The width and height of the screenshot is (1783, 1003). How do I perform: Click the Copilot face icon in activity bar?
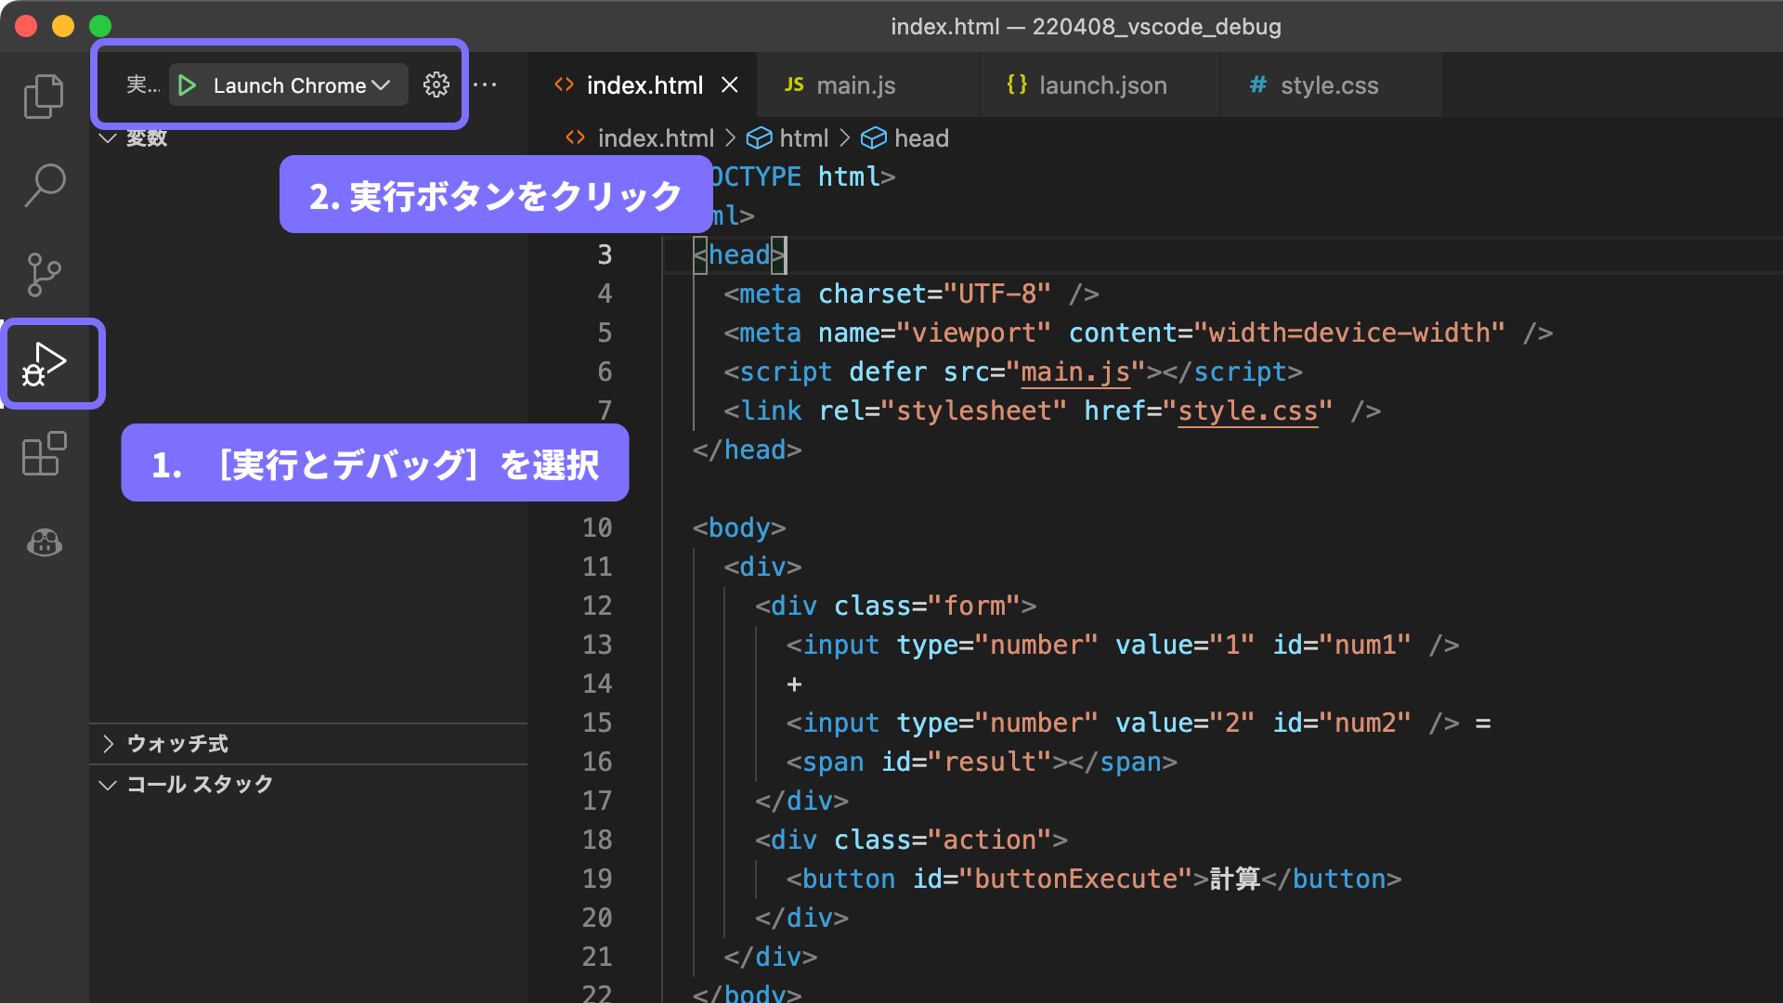point(44,542)
